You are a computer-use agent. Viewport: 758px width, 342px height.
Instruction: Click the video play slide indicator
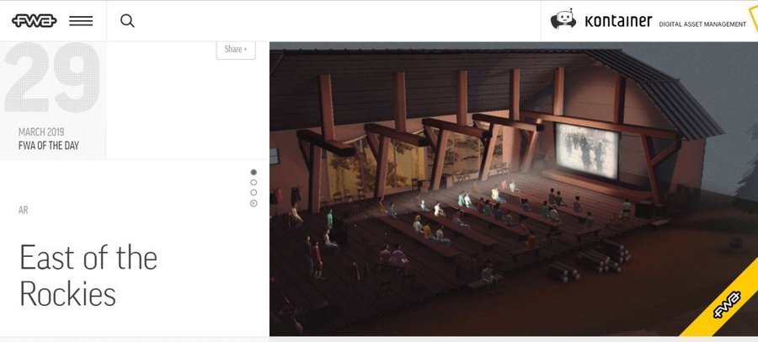coord(254,203)
